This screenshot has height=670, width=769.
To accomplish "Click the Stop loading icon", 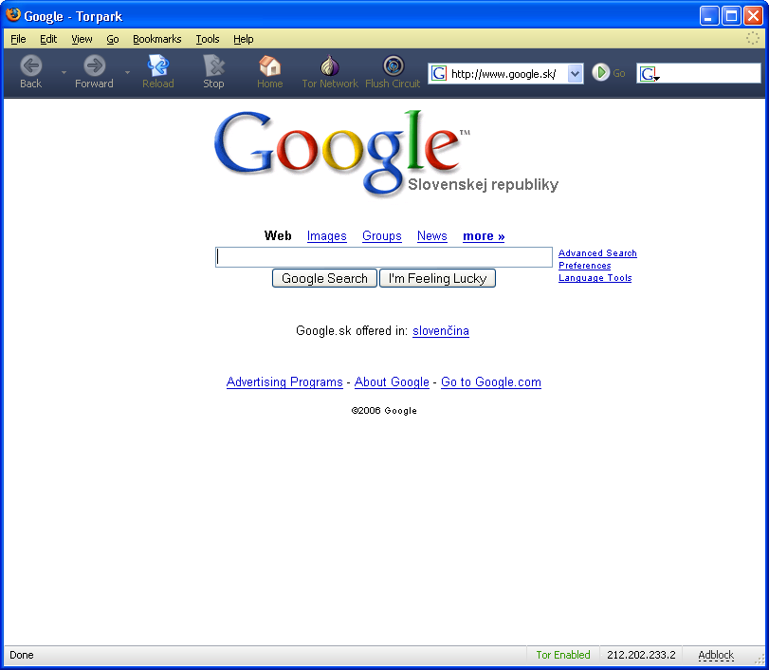I will pyautogui.click(x=213, y=65).
